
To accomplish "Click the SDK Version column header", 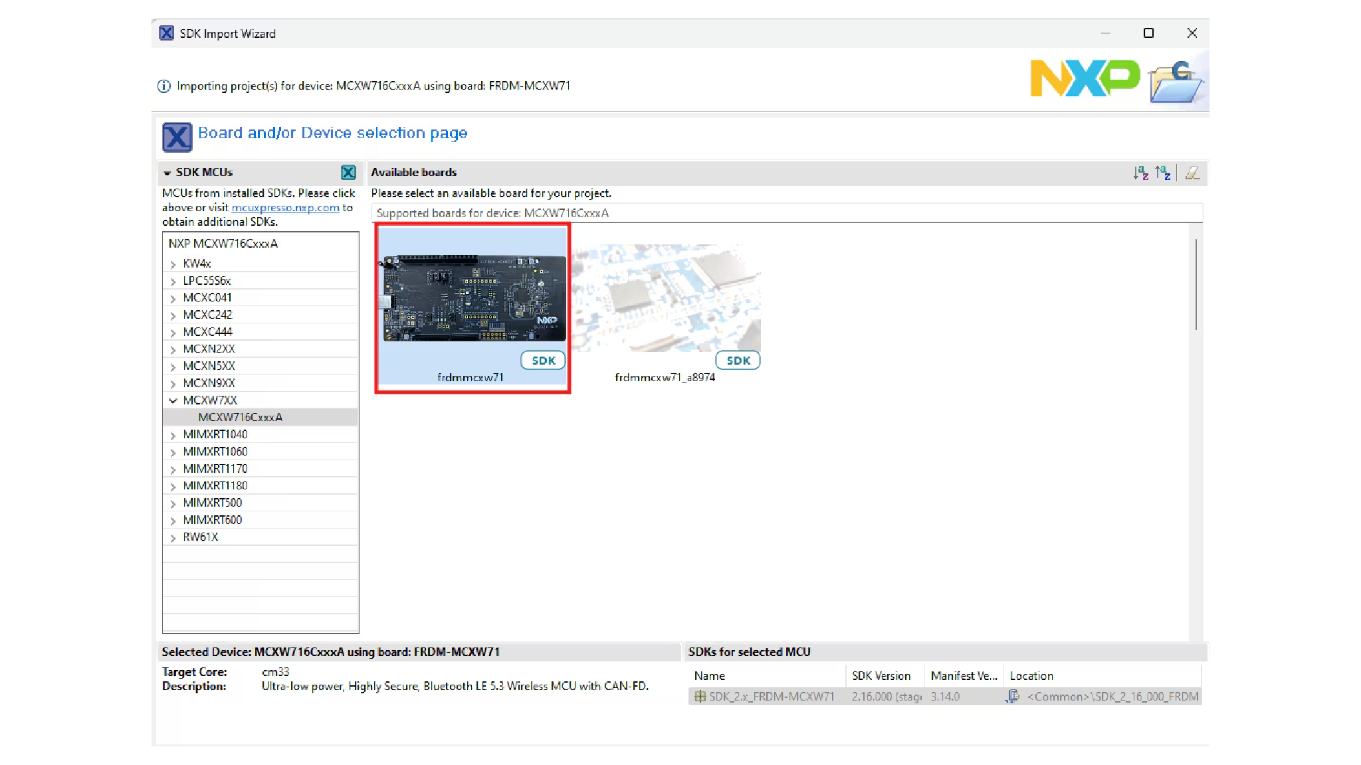I will tap(881, 676).
